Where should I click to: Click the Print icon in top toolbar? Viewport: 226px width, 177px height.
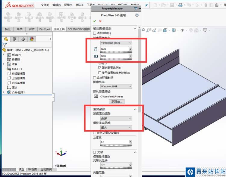coord(180,5)
